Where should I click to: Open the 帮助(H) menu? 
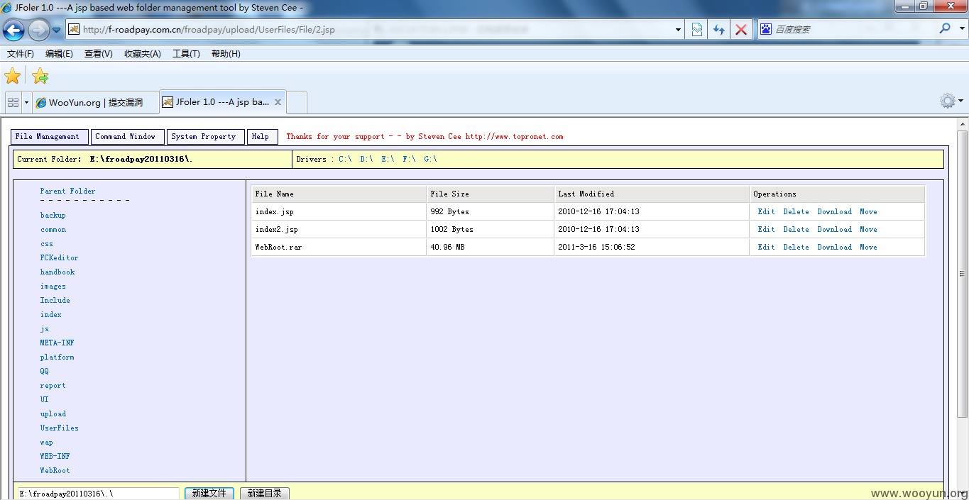(x=226, y=54)
